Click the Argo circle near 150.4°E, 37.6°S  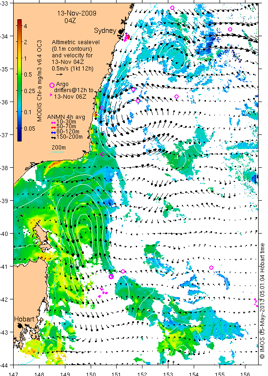[x=102, y=154]
